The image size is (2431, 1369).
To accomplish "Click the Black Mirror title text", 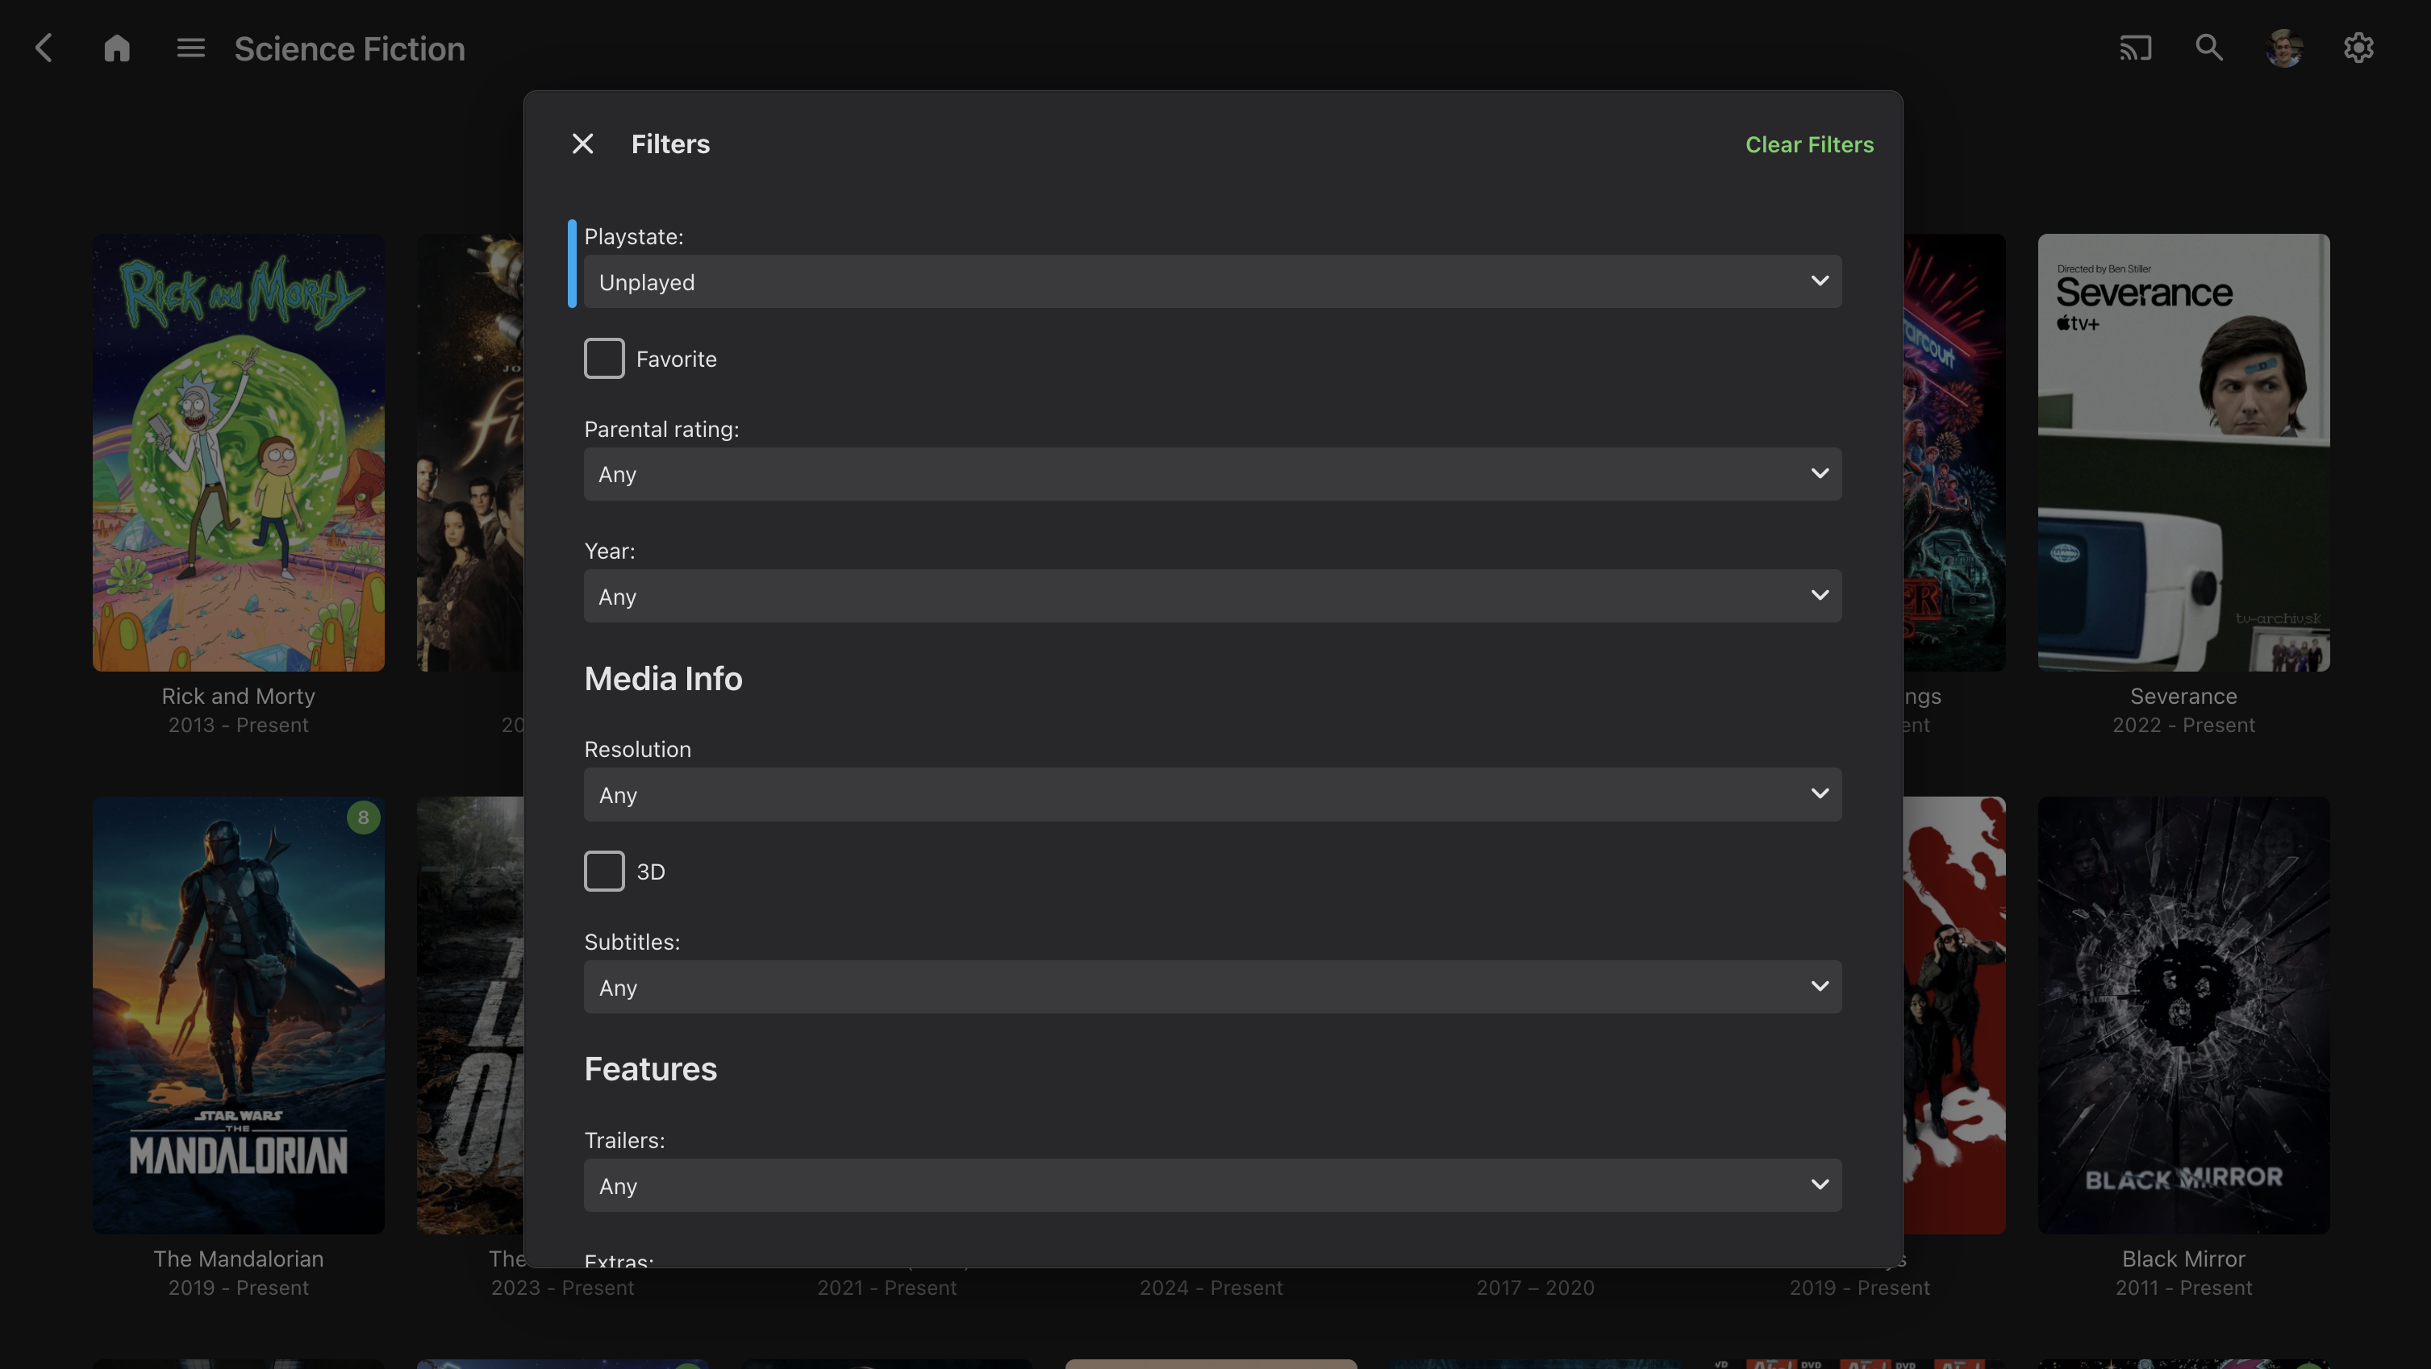I will pos(2183,1259).
